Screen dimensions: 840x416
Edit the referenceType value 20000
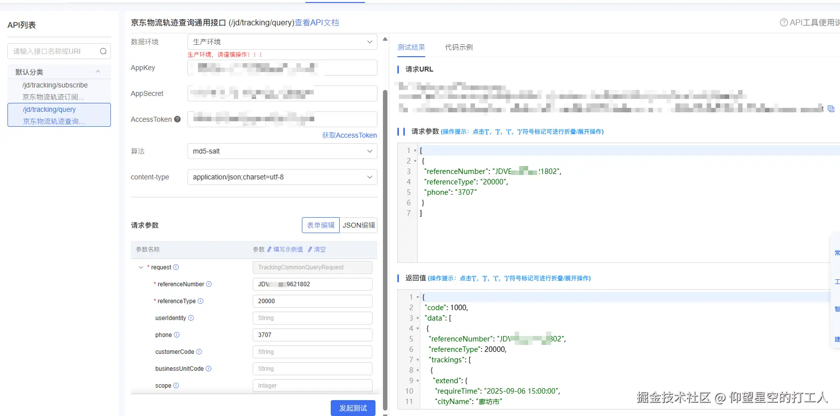[312, 301]
